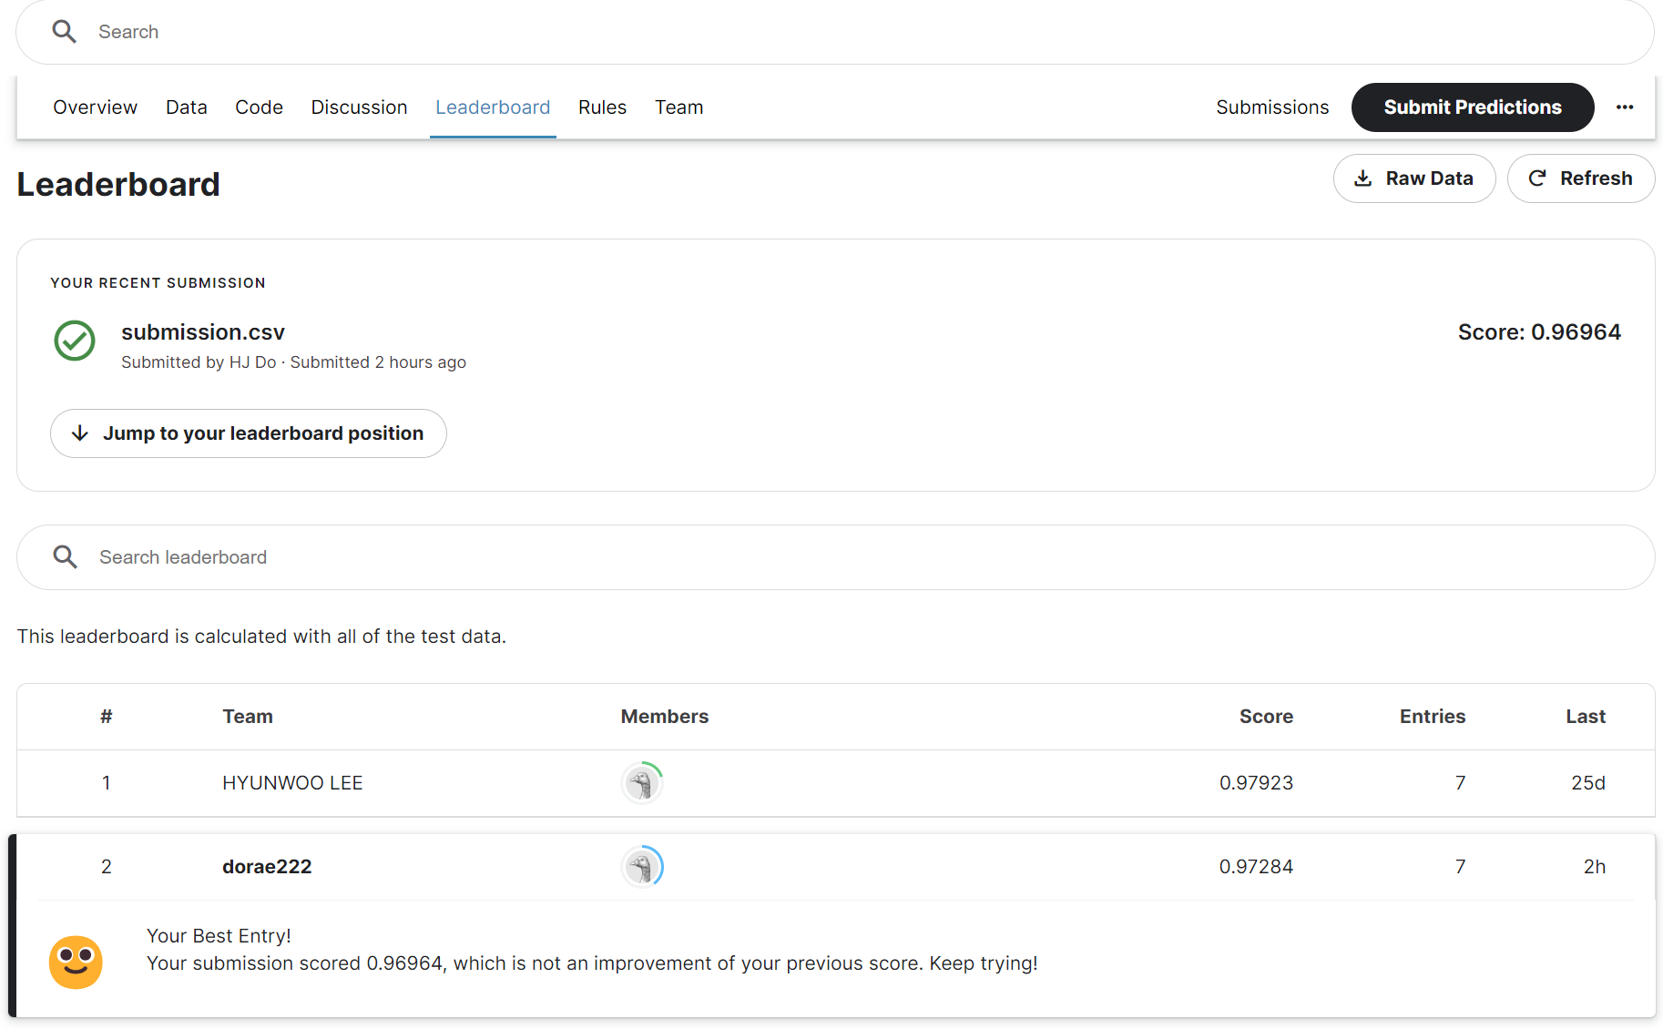Viewport: 1663px width, 1029px height.
Task: Click the green checkmark submission status icon
Action: click(75, 341)
